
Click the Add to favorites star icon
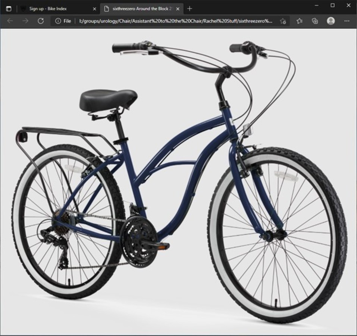pyautogui.click(x=283, y=21)
